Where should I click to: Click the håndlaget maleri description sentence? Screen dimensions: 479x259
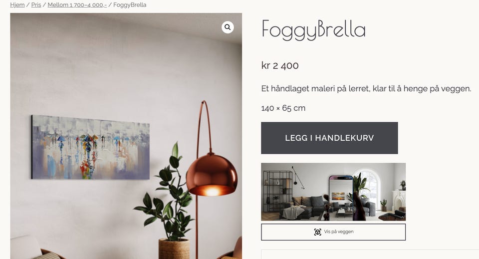coord(366,89)
